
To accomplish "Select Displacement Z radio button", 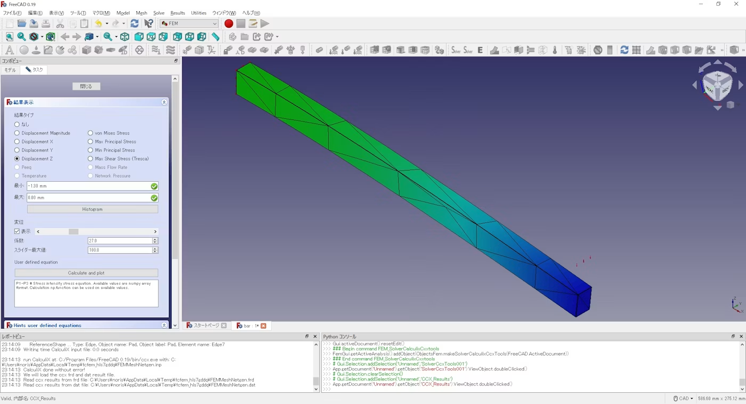I will pyautogui.click(x=17, y=159).
